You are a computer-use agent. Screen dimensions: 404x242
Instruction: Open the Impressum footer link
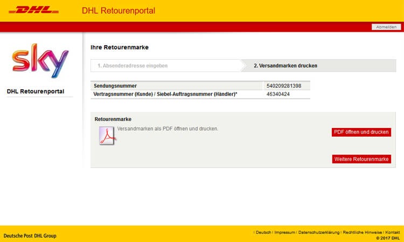(x=285, y=232)
